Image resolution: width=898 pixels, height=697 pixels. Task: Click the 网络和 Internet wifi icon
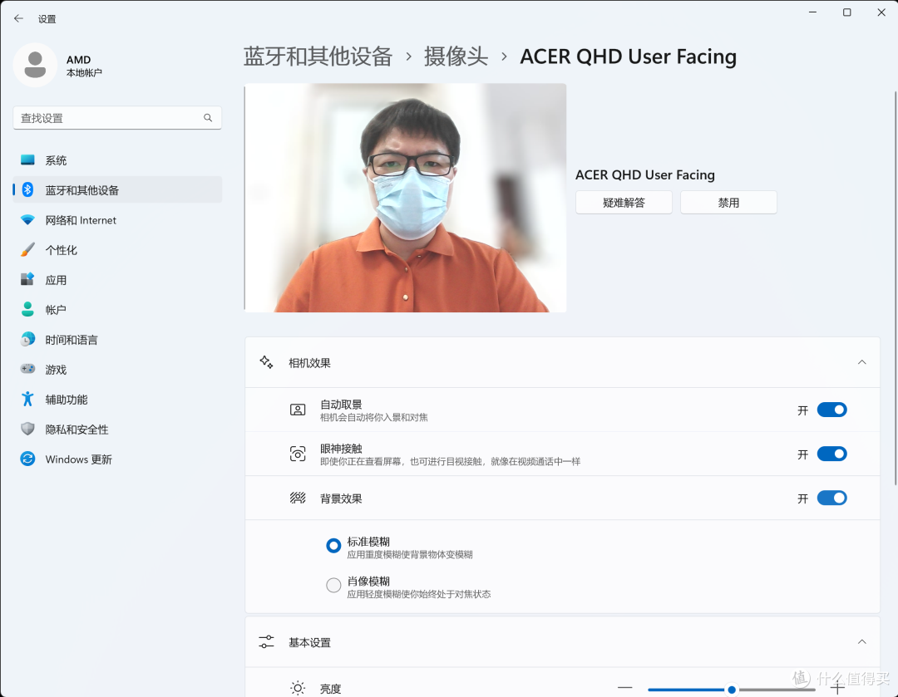click(27, 220)
